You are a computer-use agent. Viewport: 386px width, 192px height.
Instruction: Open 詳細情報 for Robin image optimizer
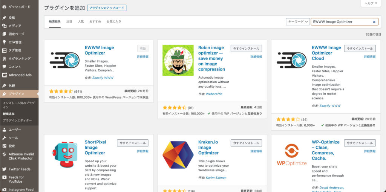[256, 57]
